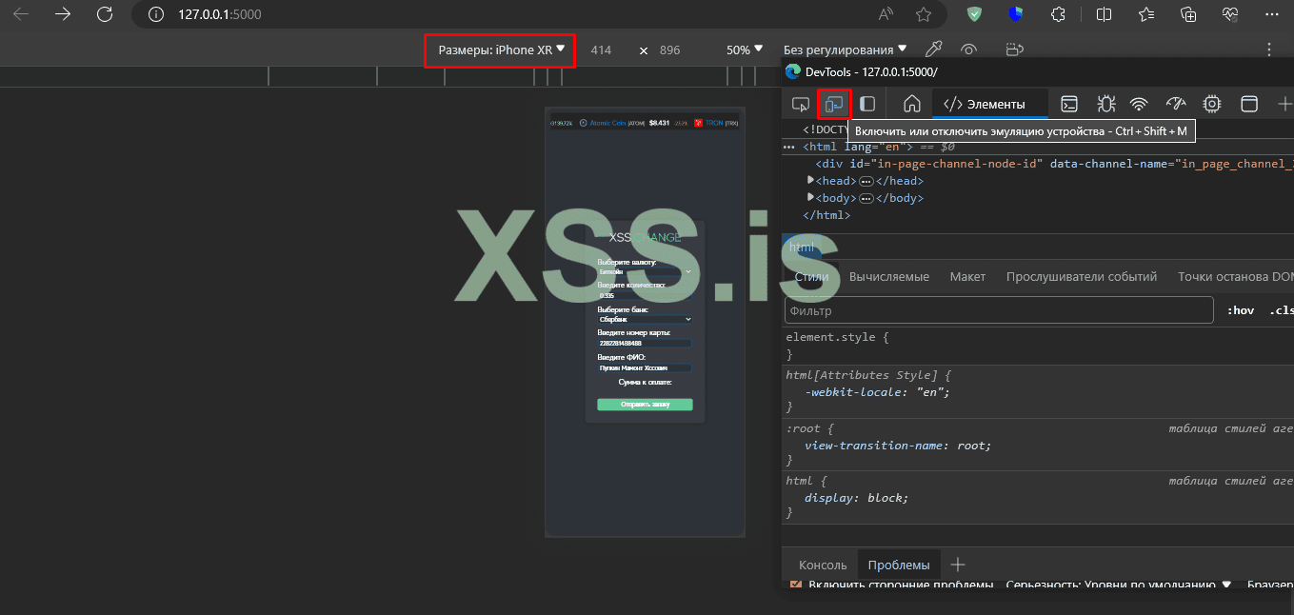Open the Performance gauge icon in DevTools
The height and width of the screenshot is (615, 1294).
click(x=1176, y=104)
